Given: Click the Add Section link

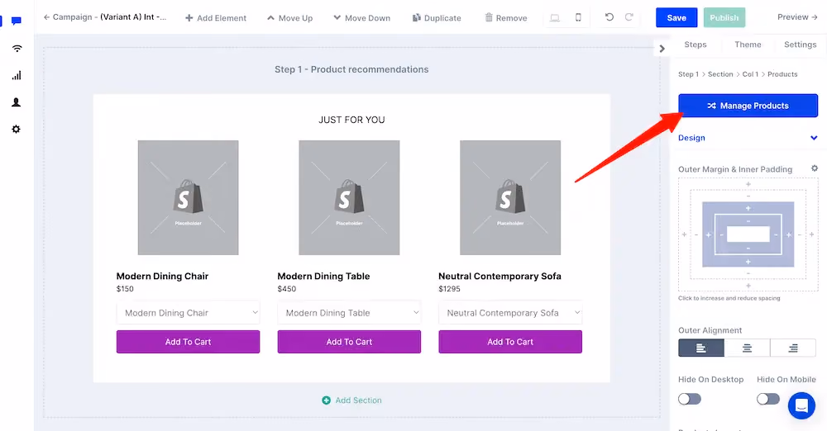Looking at the screenshot, I should pos(351,400).
